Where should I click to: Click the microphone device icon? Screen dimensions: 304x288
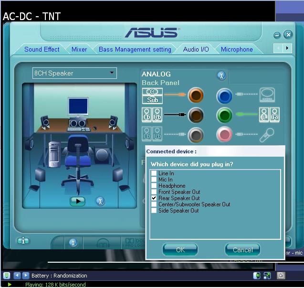tap(267, 135)
